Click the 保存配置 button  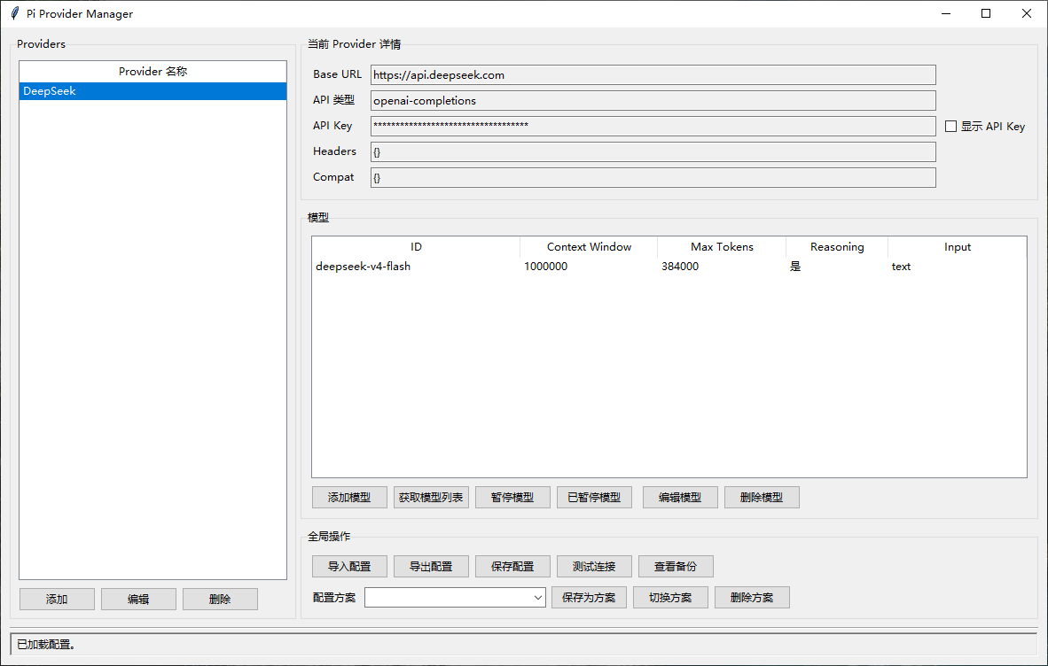pyautogui.click(x=512, y=567)
